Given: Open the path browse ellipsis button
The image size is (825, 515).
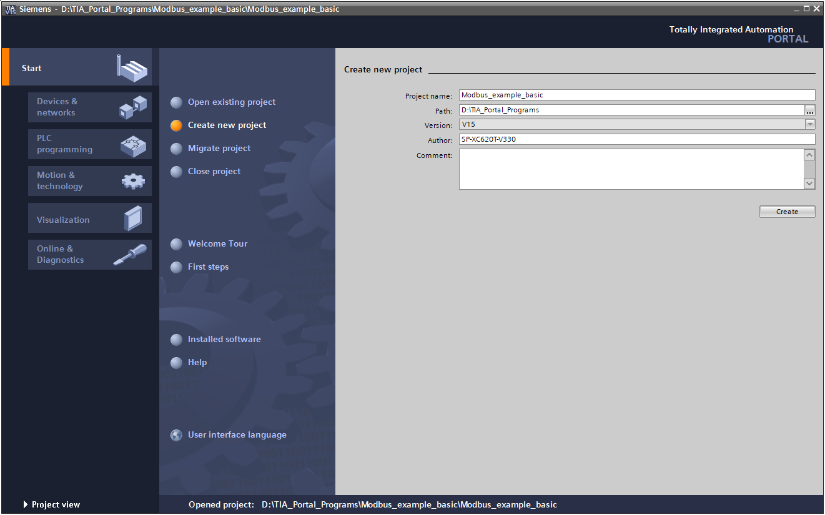Looking at the screenshot, I should click(809, 110).
